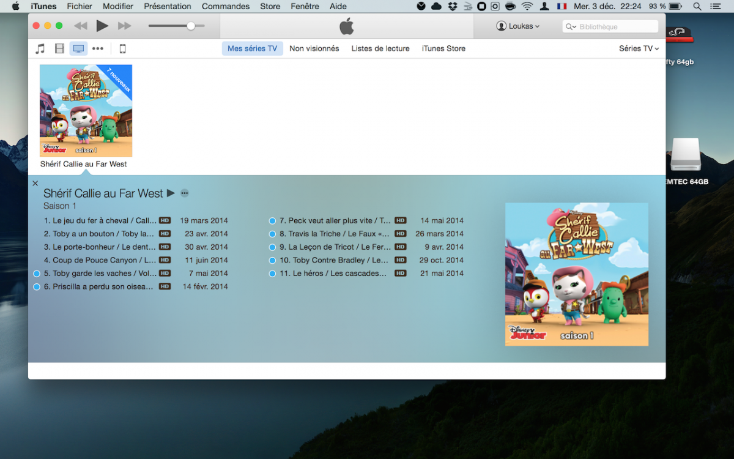Click the unwatched blue dot for episode 9
This screenshot has height=459, width=734.
pos(272,247)
